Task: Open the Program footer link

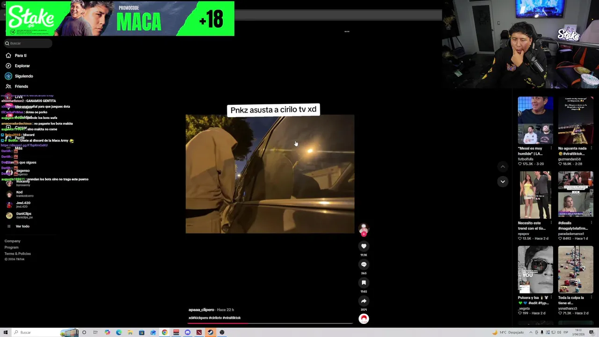Action: [x=12, y=247]
